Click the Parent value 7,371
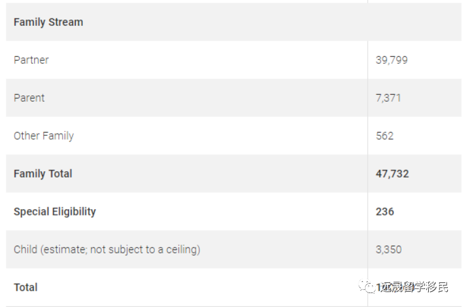 pos(388,98)
